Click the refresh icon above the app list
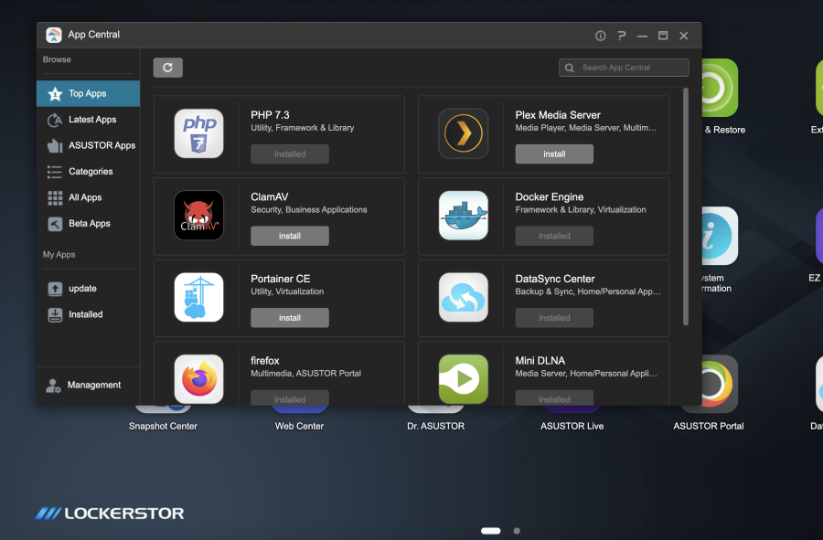The image size is (823, 540). coord(167,67)
